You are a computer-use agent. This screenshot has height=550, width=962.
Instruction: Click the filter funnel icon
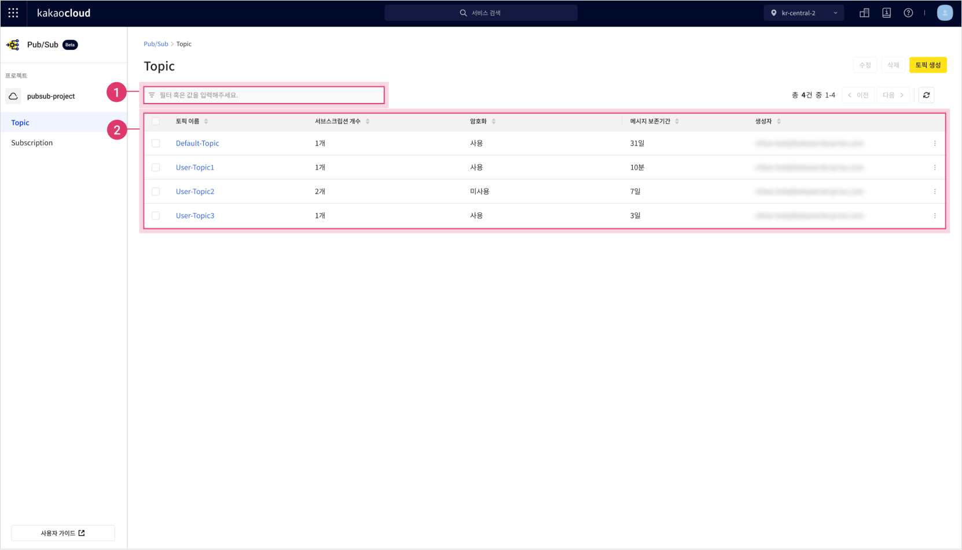pos(152,95)
